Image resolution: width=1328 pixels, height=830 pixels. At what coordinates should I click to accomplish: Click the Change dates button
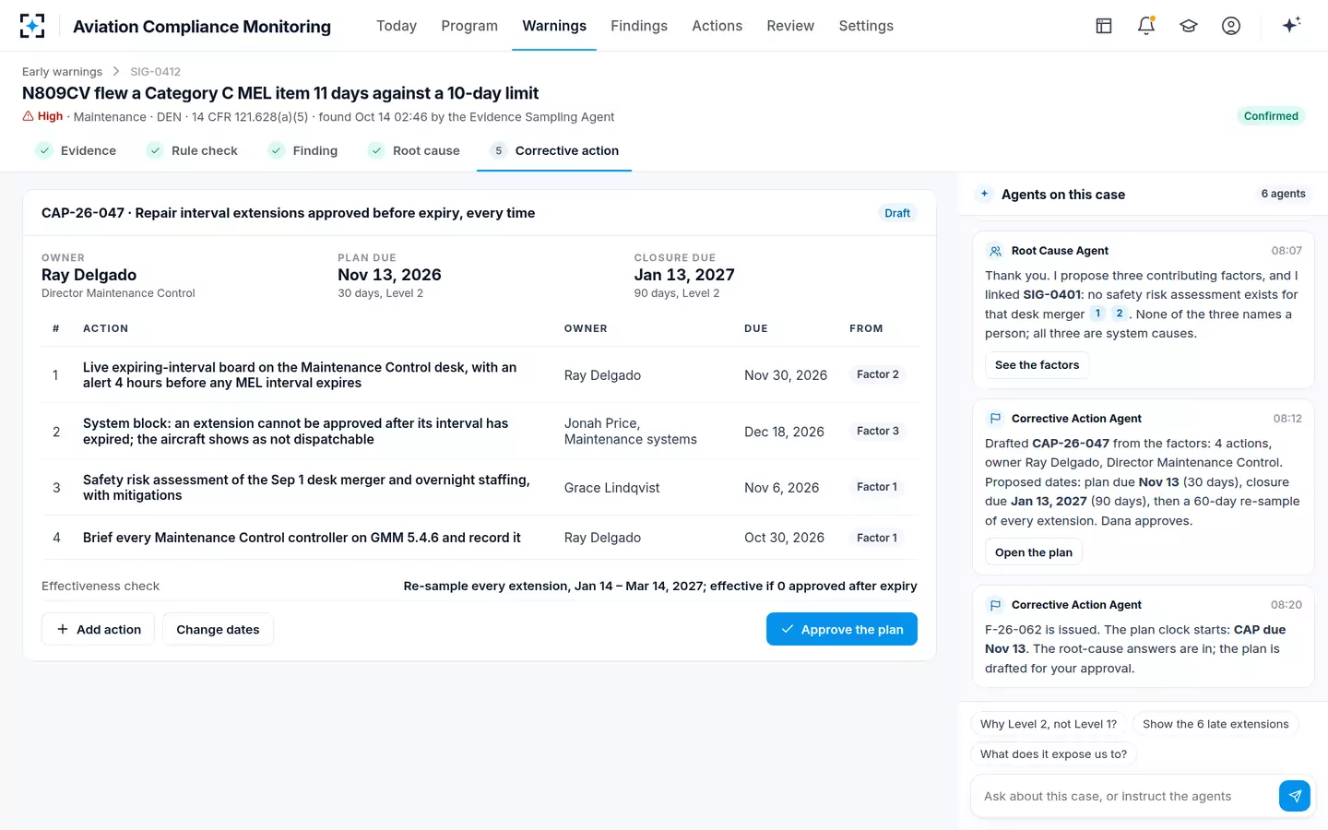pyautogui.click(x=218, y=629)
